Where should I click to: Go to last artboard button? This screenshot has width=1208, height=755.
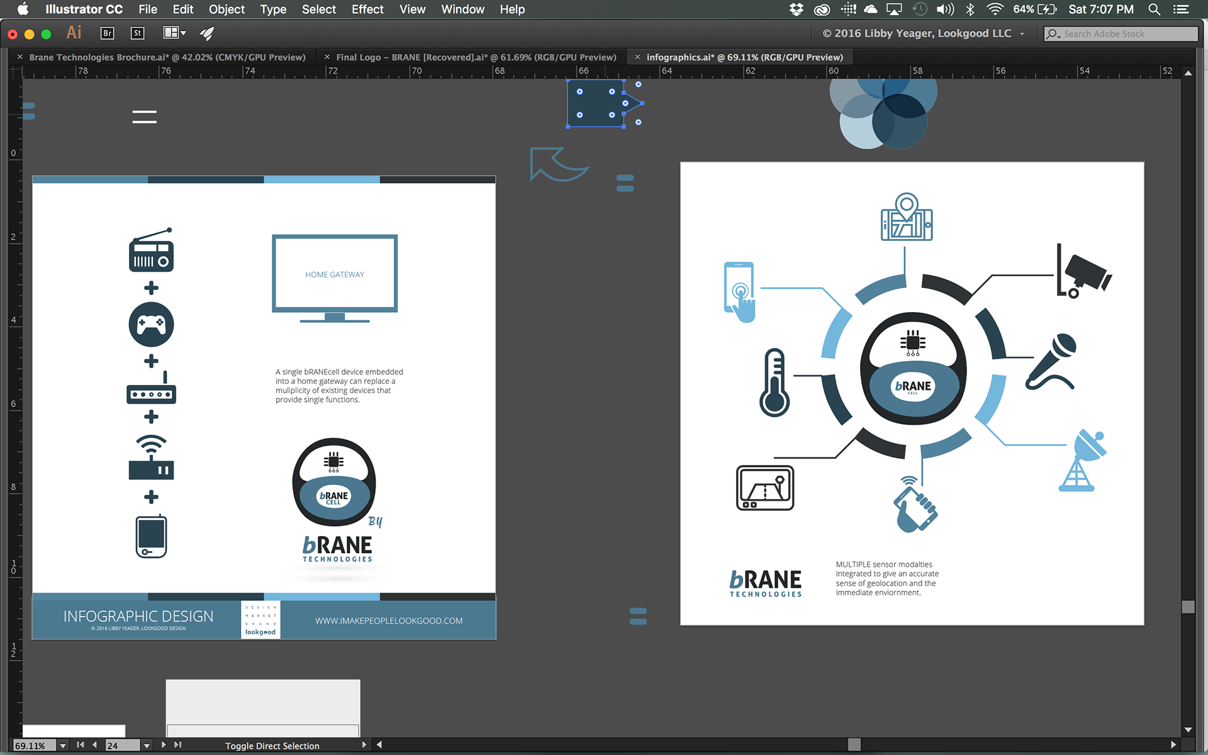point(178,745)
